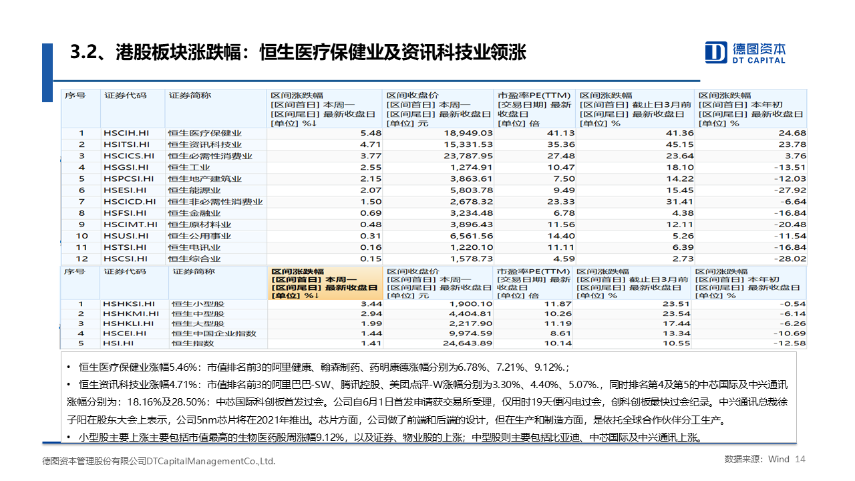The height and width of the screenshot is (481, 855).
Task: Select the 45.15 three-month change value
Action: (x=680, y=144)
